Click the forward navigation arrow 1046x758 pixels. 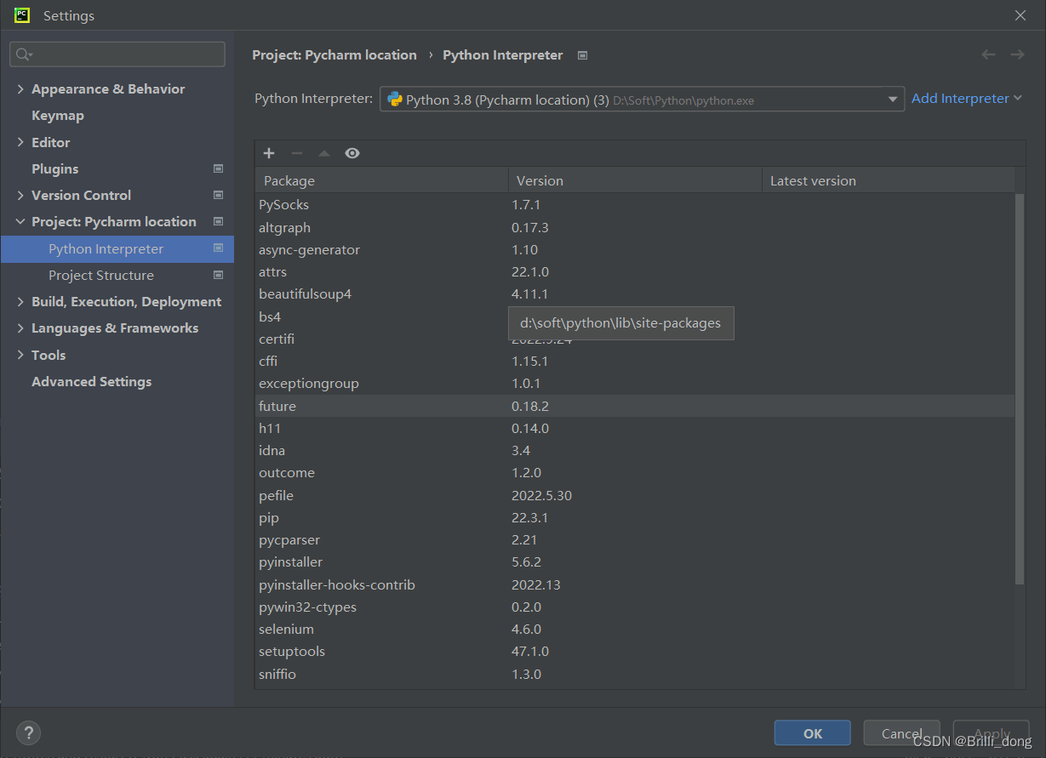(1017, 54)
